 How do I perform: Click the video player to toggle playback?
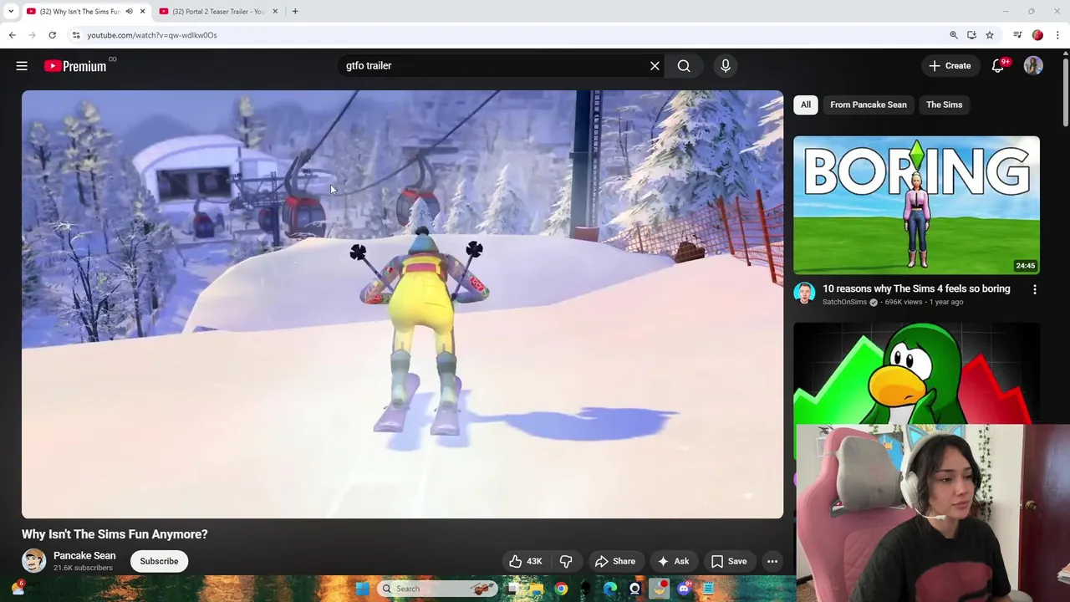[x=402, y=304]
